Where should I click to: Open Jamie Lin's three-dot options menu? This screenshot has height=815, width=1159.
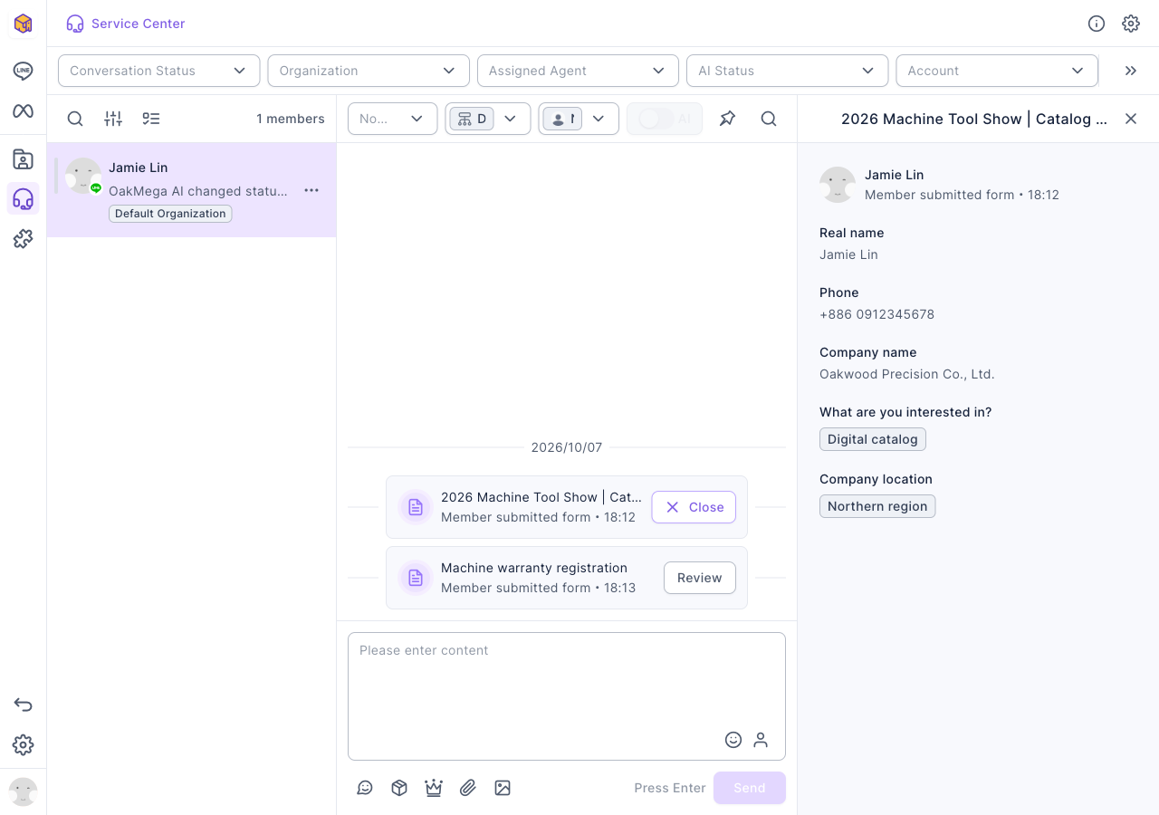(x=311, y=190)
